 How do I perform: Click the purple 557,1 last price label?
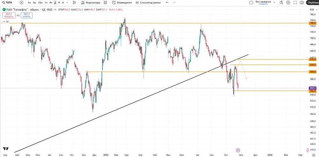313,88
